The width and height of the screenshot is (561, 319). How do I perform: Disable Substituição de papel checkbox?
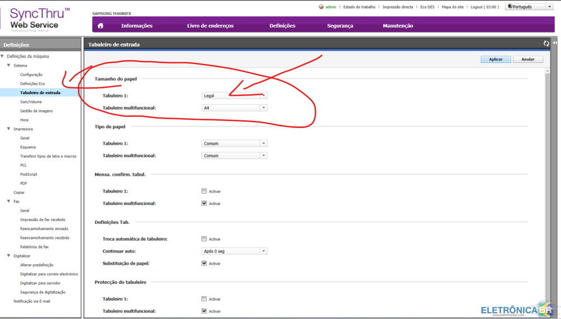204,264
